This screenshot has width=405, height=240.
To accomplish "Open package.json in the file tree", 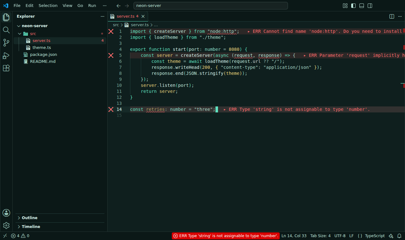I will tap(60, 55).
